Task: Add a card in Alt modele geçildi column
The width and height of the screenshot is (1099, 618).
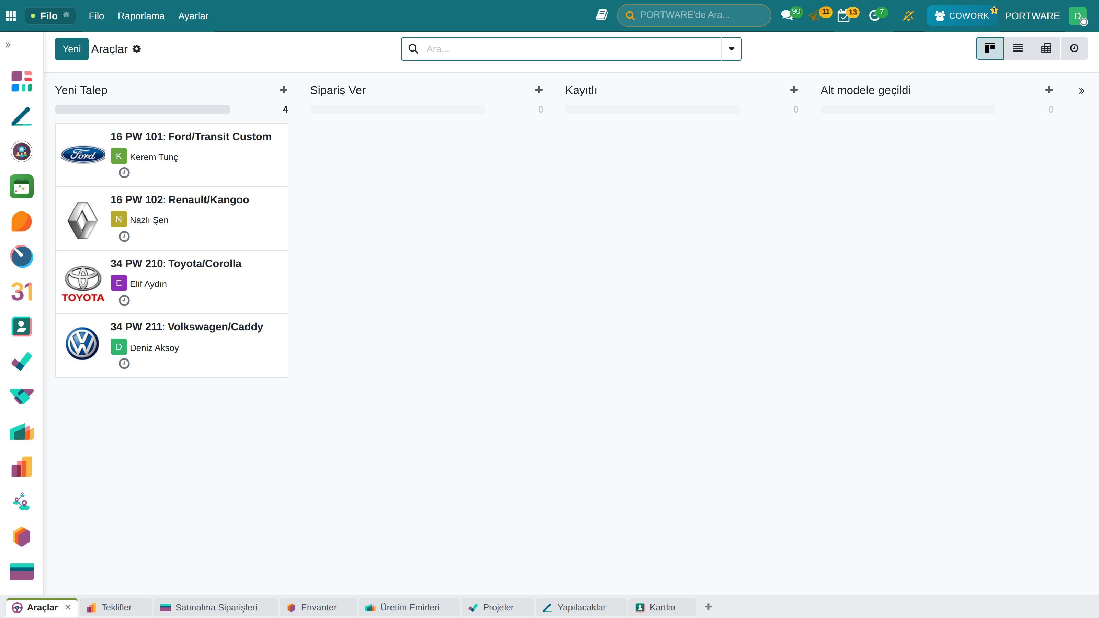Action: [1049, 90]
